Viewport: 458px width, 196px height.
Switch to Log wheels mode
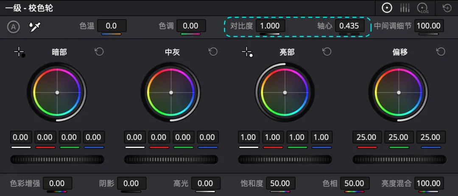[423, 8]
